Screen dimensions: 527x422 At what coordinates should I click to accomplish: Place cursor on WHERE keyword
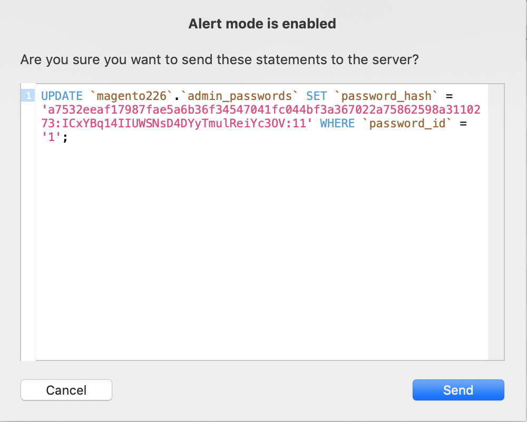tap(337, 124)
